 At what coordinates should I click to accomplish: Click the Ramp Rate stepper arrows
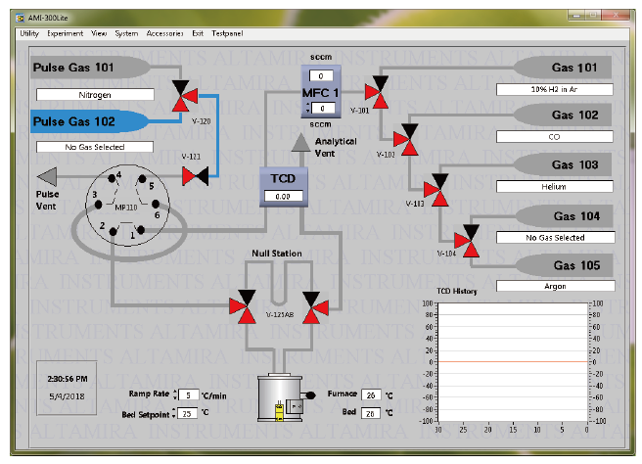[174, 395]
